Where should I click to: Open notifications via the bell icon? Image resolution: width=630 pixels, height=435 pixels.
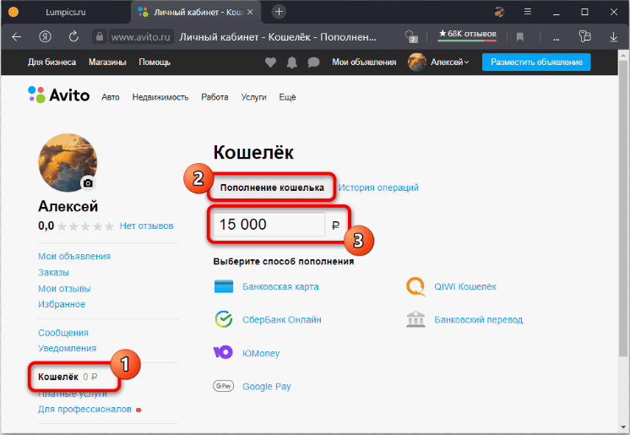tap(292, 63)
